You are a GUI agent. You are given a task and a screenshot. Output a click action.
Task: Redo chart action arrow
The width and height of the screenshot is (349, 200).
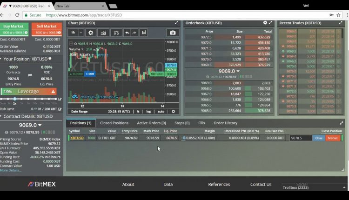pos(134,33)
